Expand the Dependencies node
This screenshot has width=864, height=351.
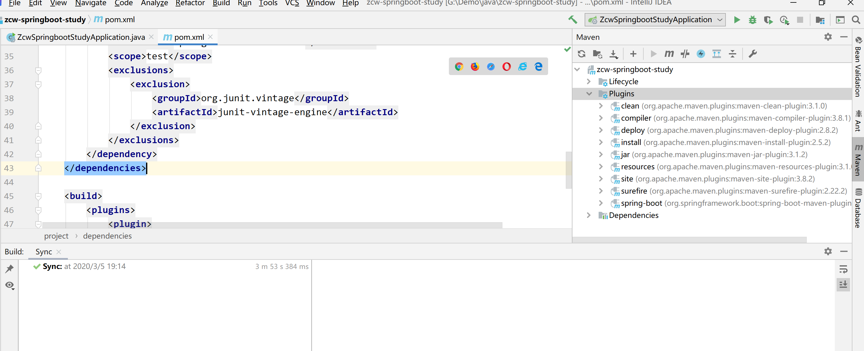(x=589, y=215)
